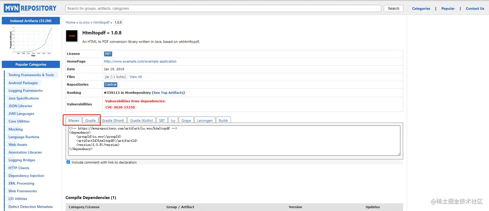Open See Top Artifacts link
Viewport: 489px width, 211px height.
[168, 93]
